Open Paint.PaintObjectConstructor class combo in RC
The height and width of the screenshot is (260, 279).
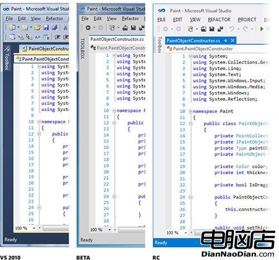pos(218,49)
